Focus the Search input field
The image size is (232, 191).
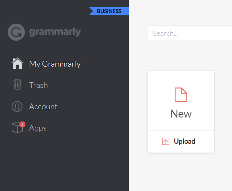tap(190, 33)
